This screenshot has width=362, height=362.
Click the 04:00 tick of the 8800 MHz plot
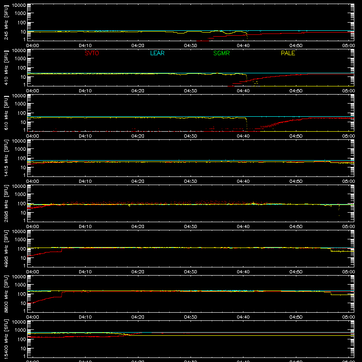tap(33, 317)
